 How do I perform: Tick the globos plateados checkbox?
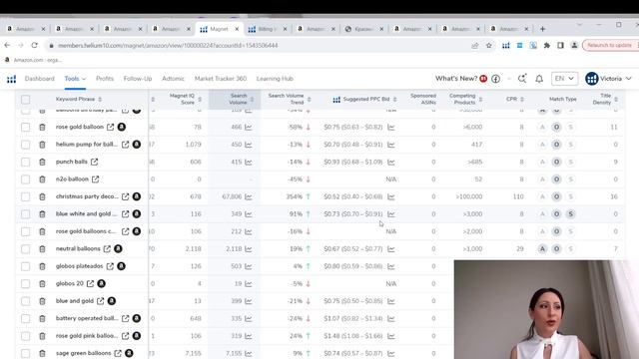[25, 266]
